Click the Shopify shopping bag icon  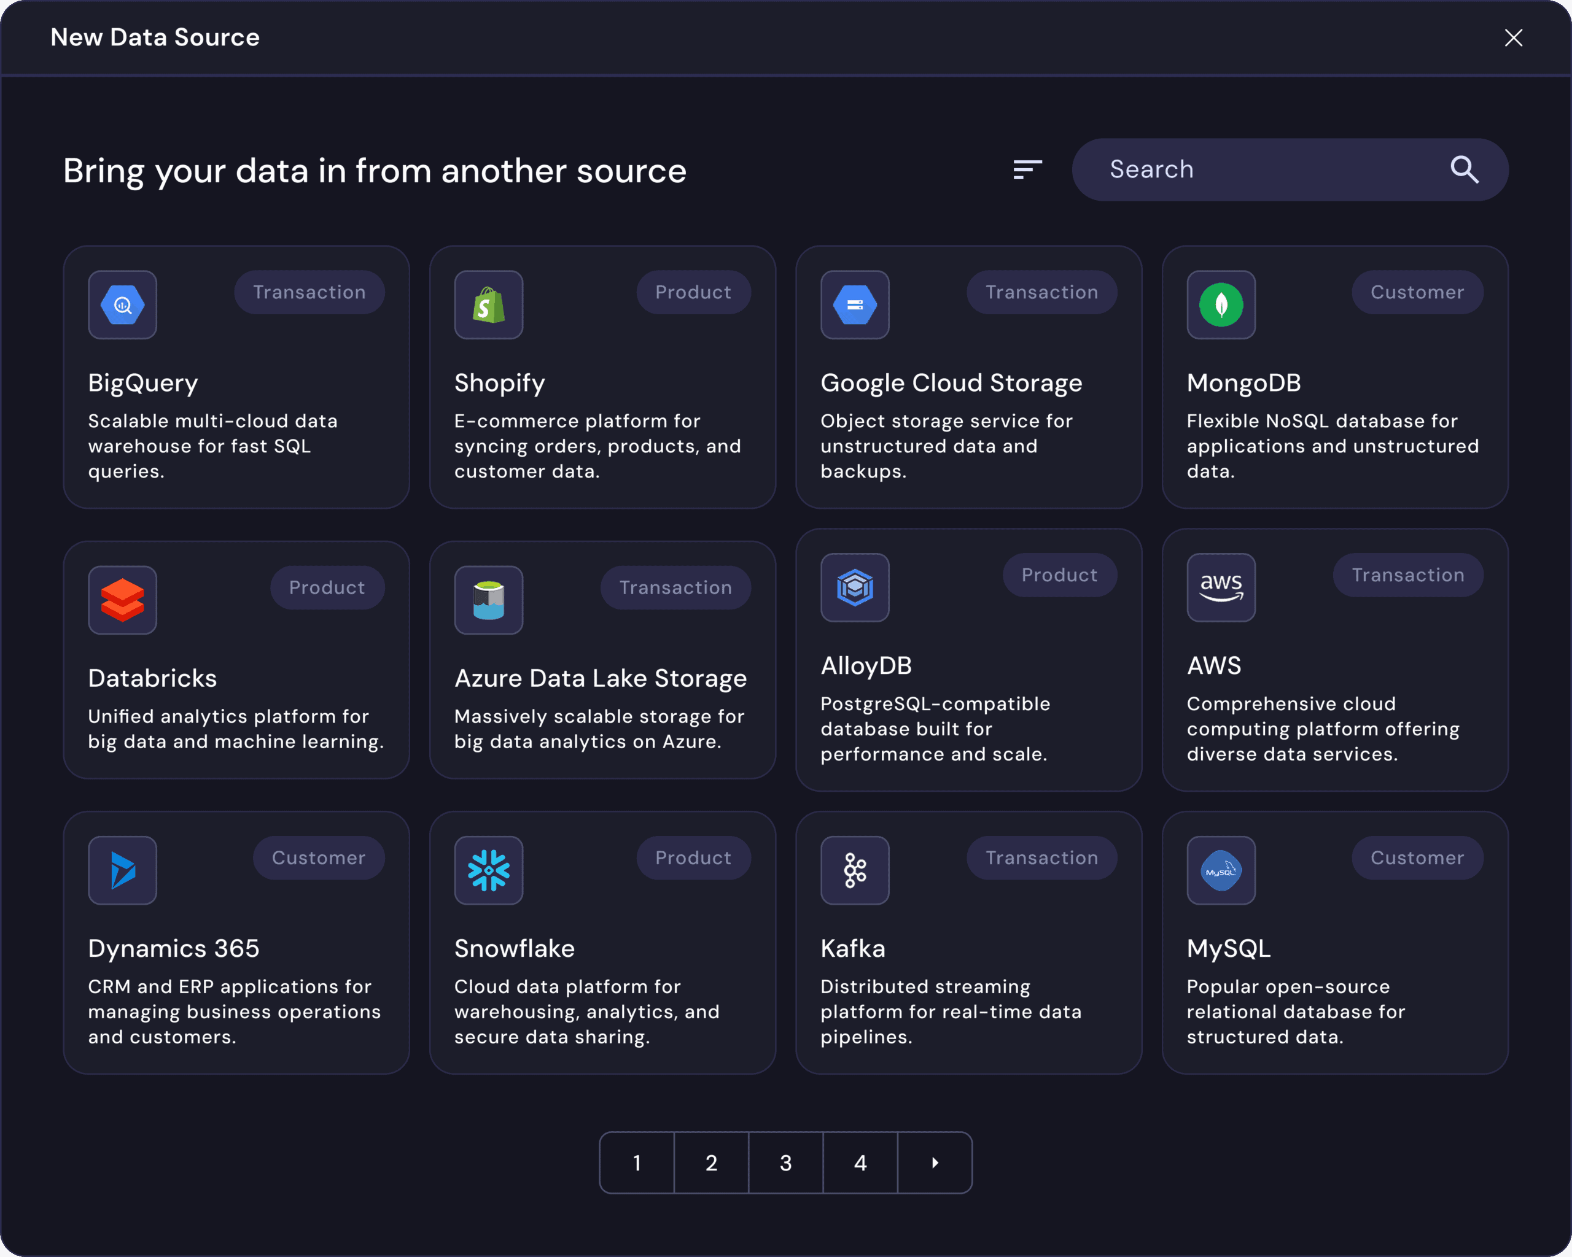click(x=489, y=304)
